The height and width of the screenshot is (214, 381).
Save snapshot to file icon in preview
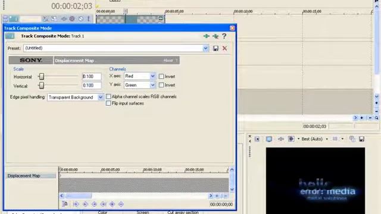point(361,139)
